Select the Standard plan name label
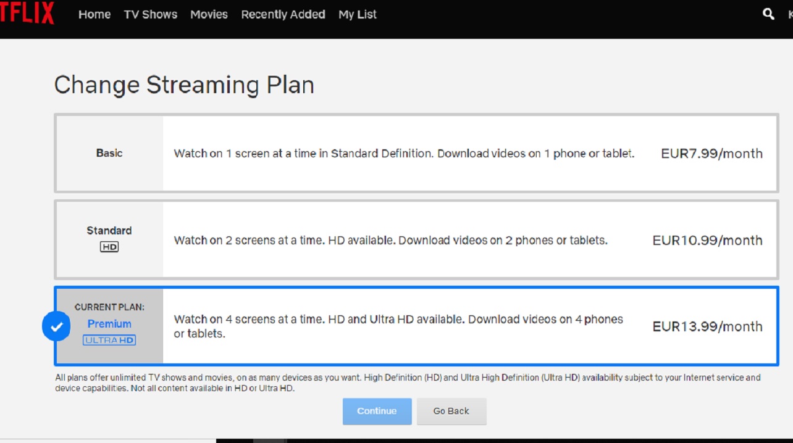 109,231
